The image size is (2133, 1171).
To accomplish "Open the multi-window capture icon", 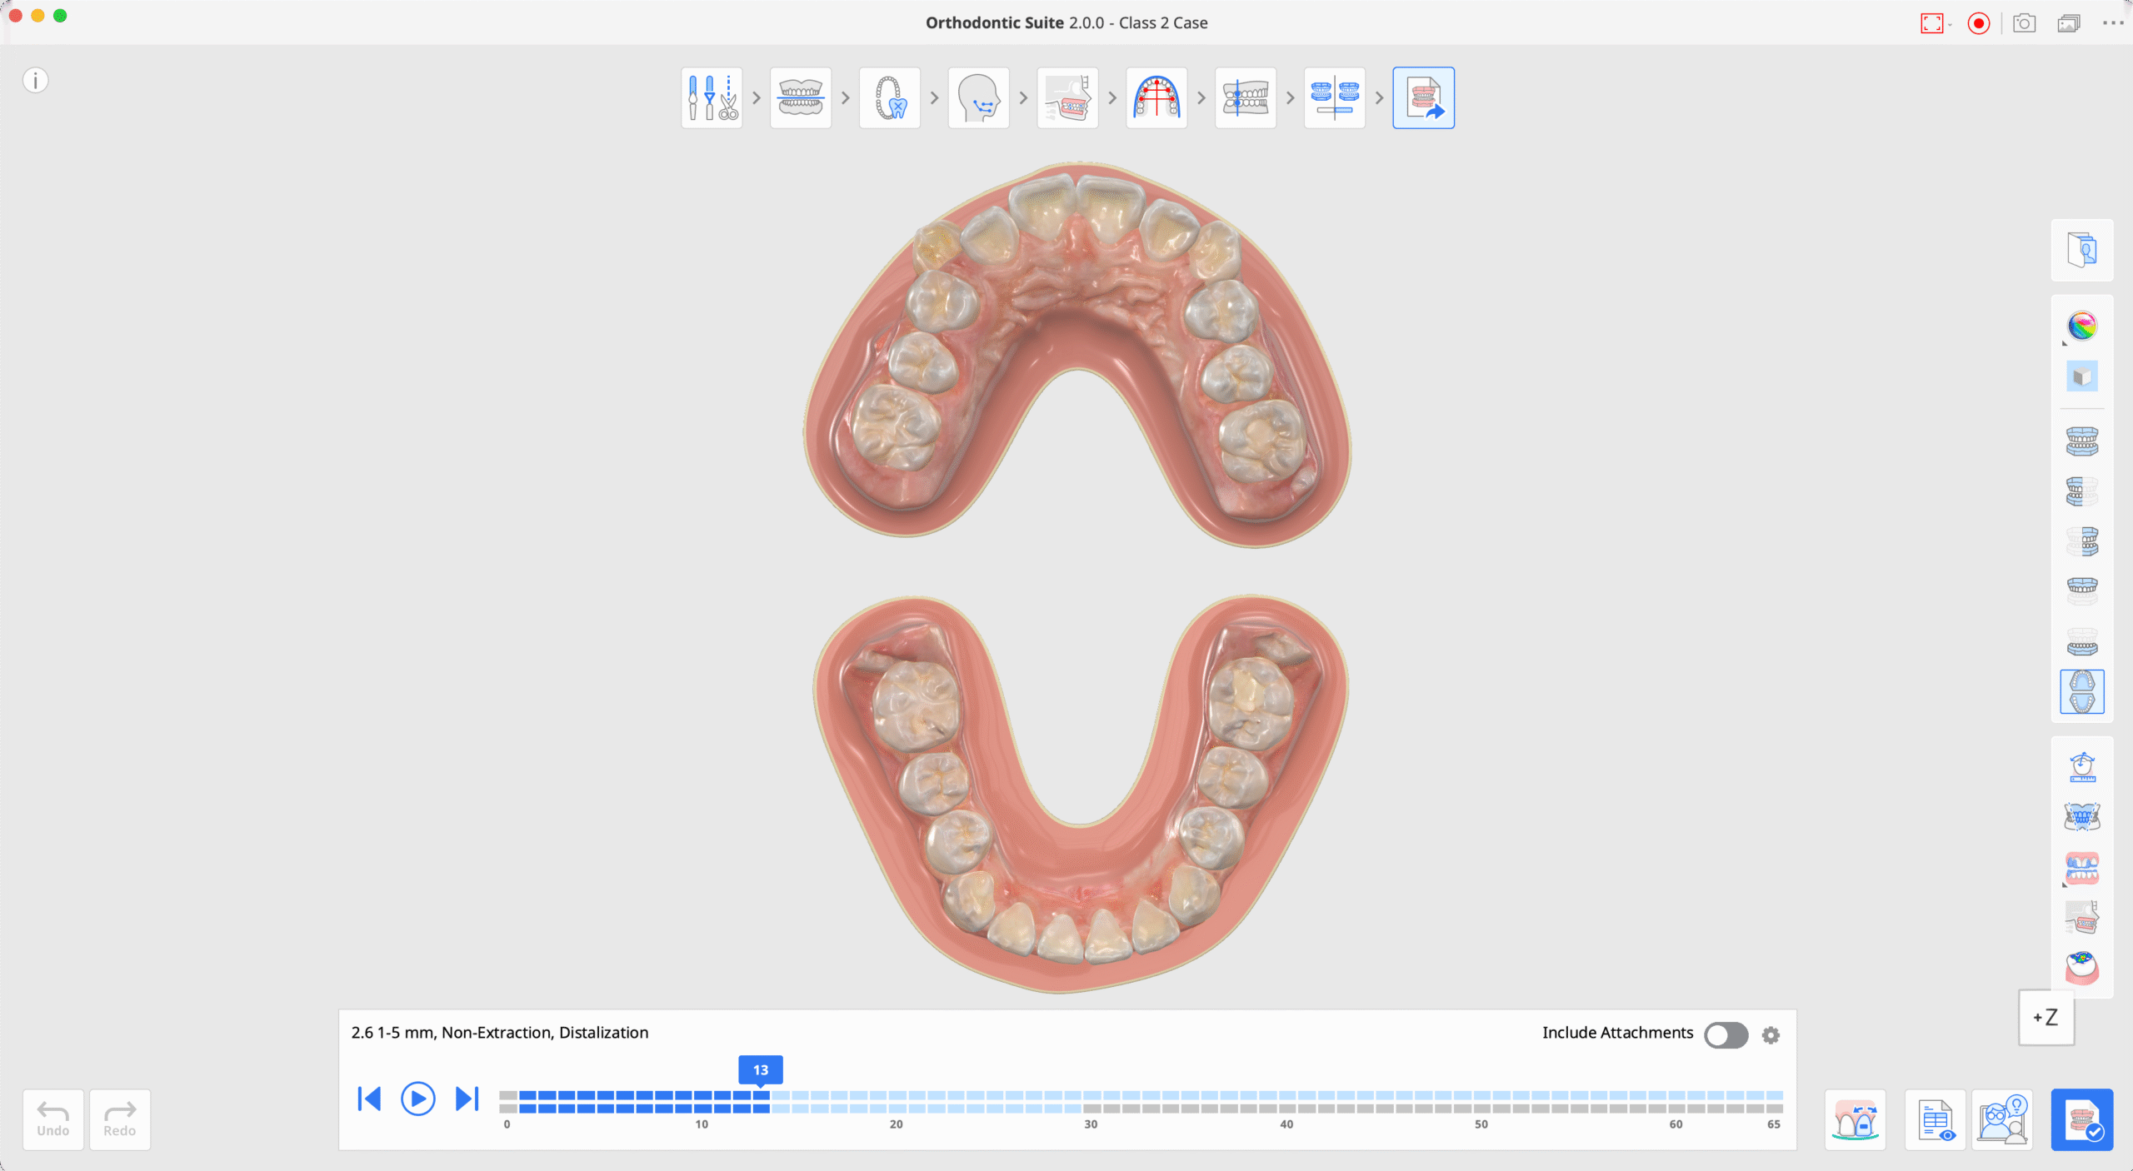I will [2069, 23].
